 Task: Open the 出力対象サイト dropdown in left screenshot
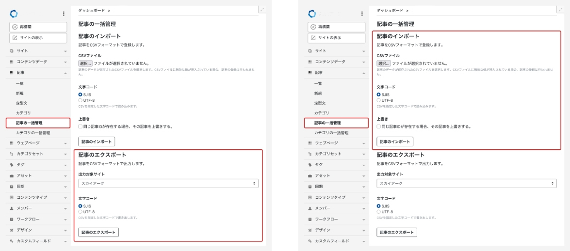click(168, 184)
